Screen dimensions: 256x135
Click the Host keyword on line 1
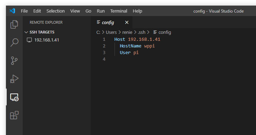[120, 39]
